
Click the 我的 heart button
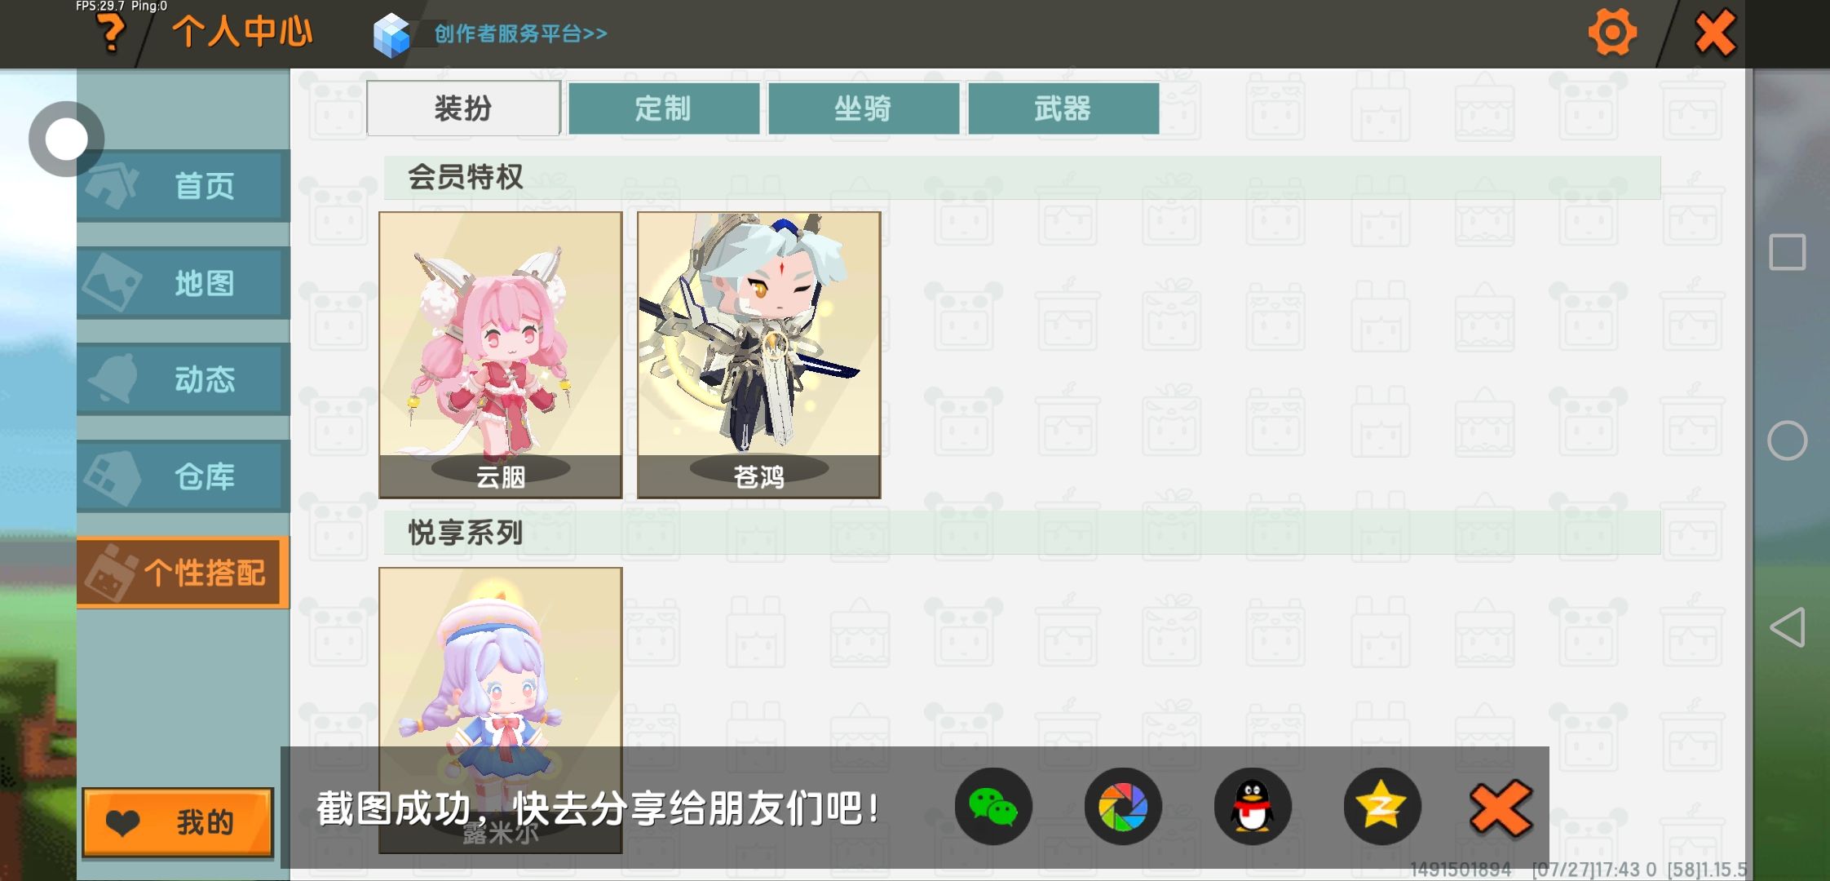pos(178,822)
